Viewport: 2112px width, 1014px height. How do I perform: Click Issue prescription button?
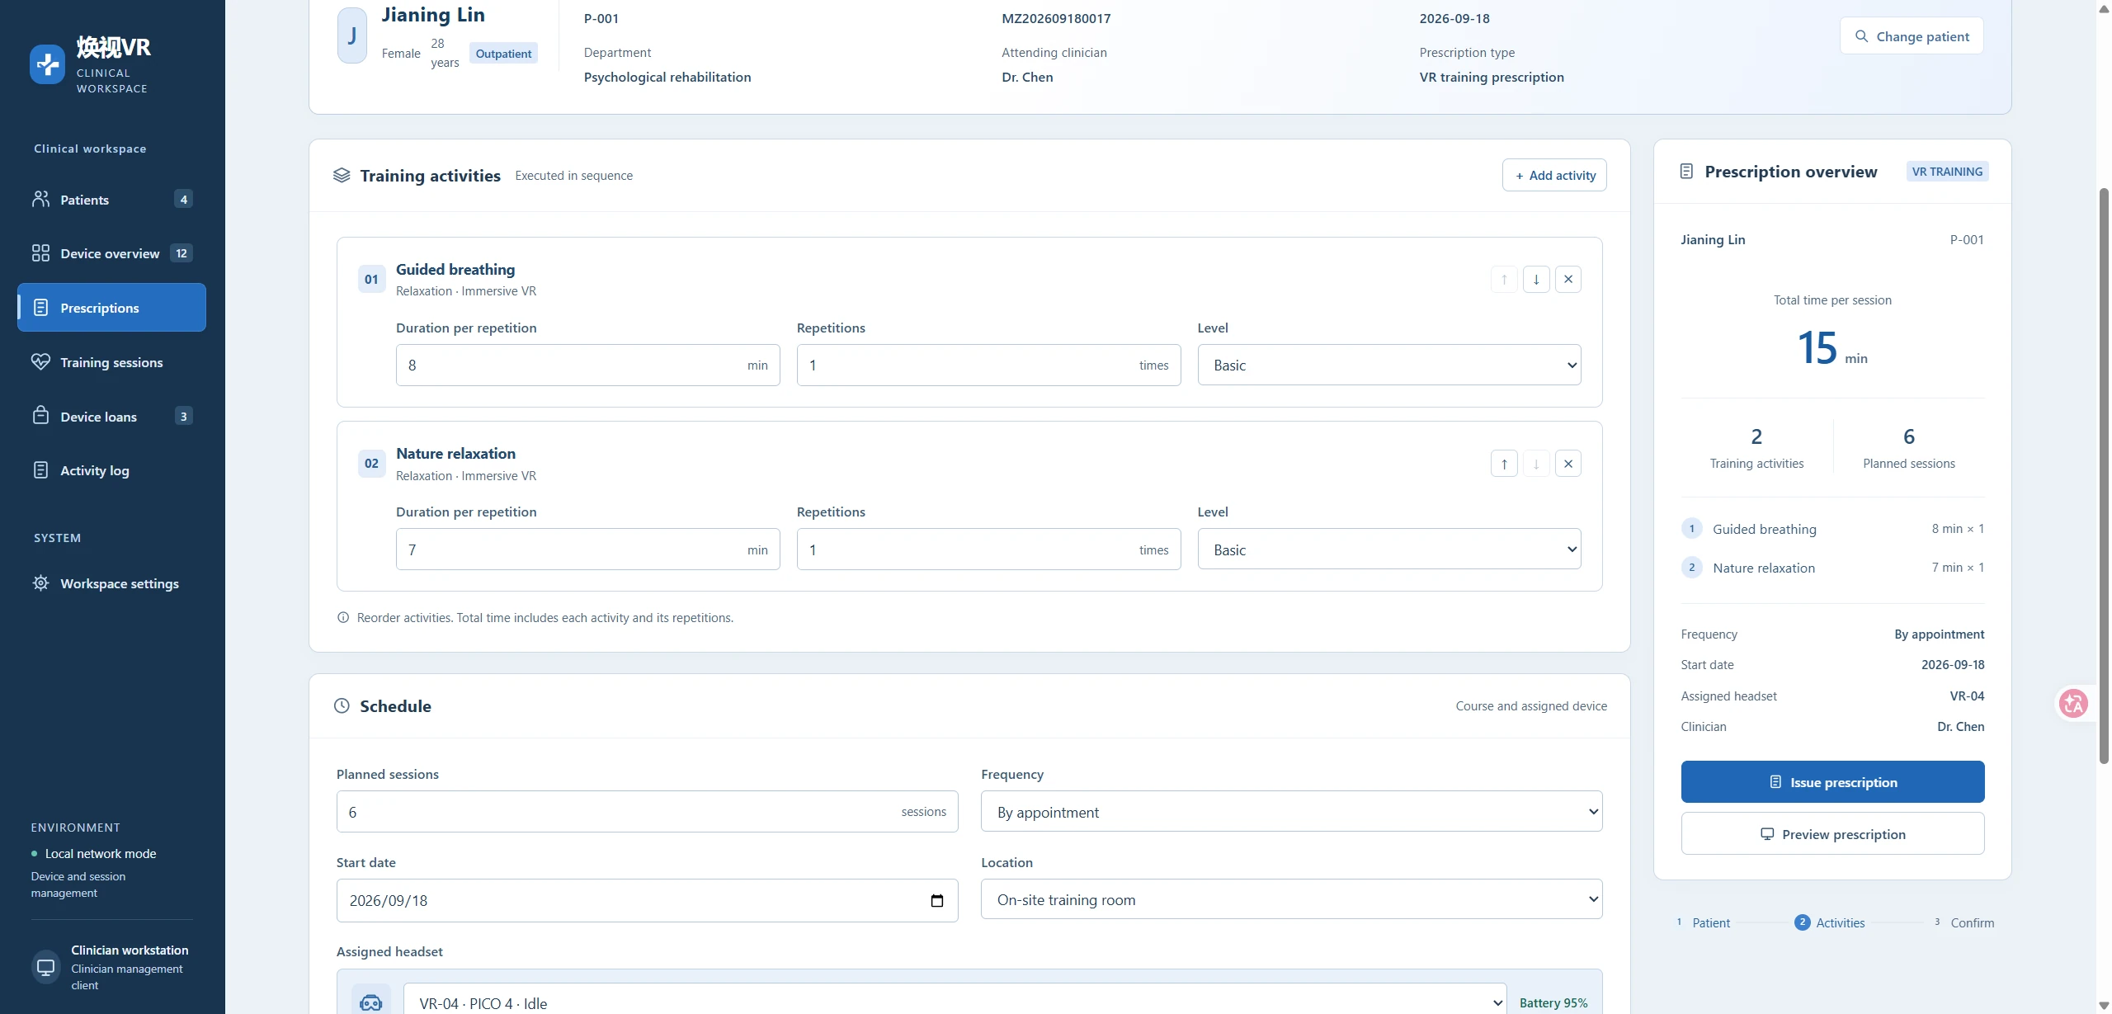coord(1832,782)
